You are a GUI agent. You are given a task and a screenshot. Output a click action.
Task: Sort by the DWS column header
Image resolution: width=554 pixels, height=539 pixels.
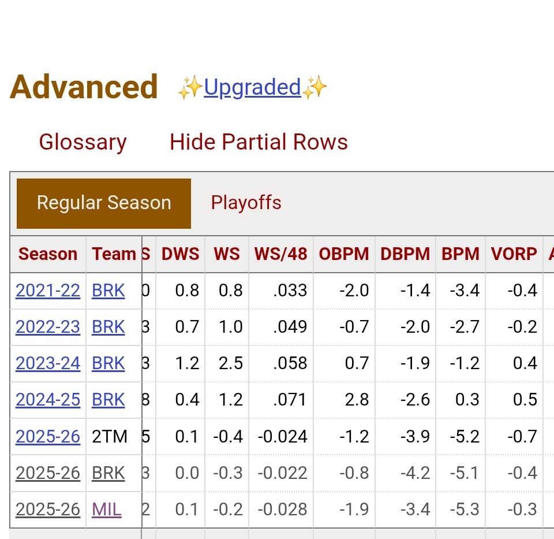coord(180,254)
